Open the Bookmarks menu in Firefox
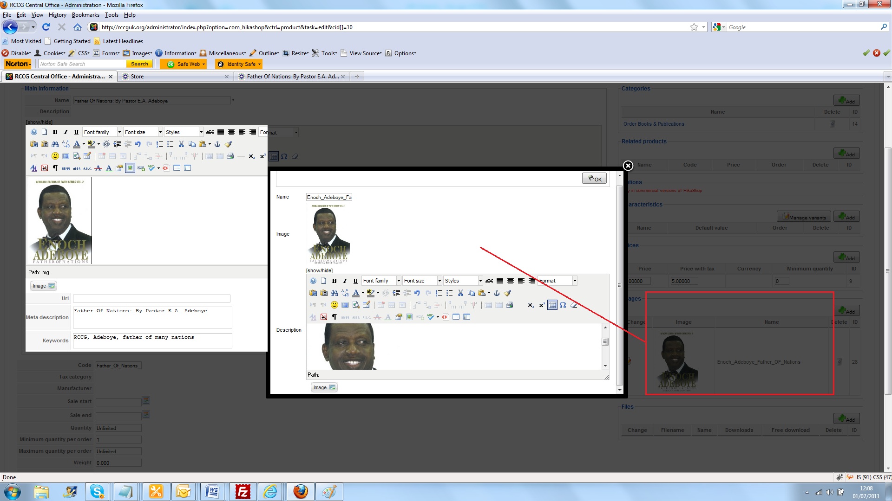This screenshot has width=892, height=501. [85, 15]
